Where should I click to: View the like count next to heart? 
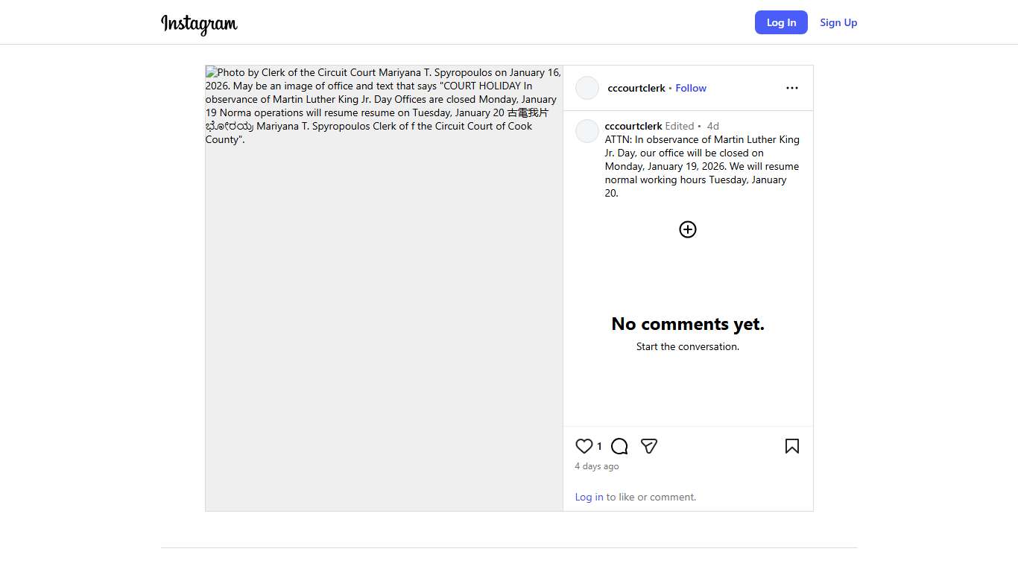coord(599,446)
